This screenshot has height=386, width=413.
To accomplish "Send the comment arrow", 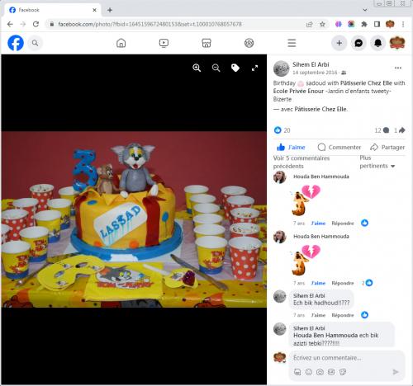I will (x=396, y=372).
